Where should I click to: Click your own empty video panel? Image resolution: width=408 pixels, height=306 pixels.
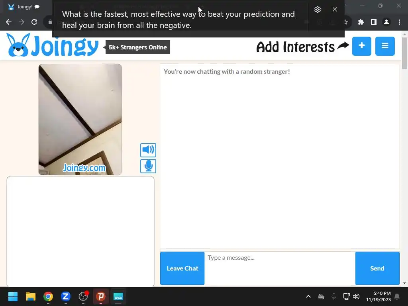click(80, 231)
